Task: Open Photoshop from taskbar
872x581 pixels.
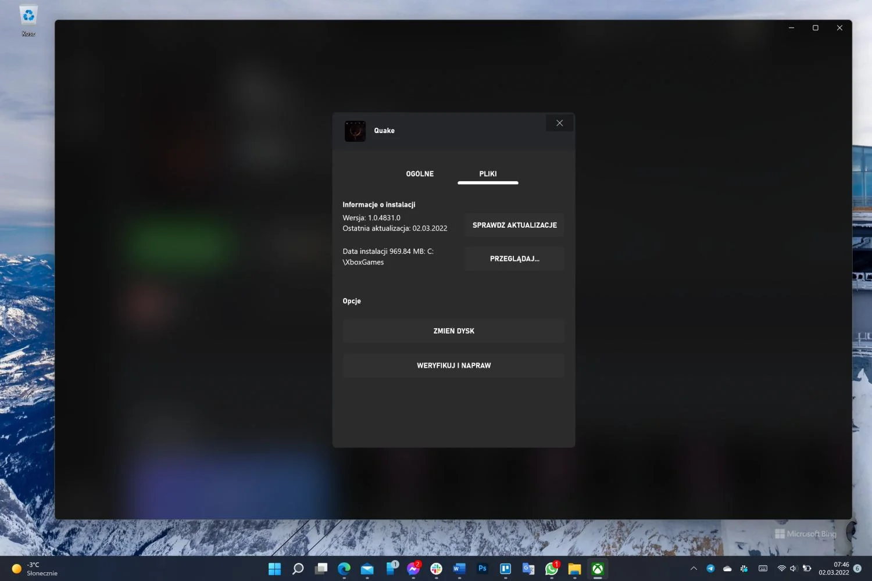Action: click(x=483, y=569)
